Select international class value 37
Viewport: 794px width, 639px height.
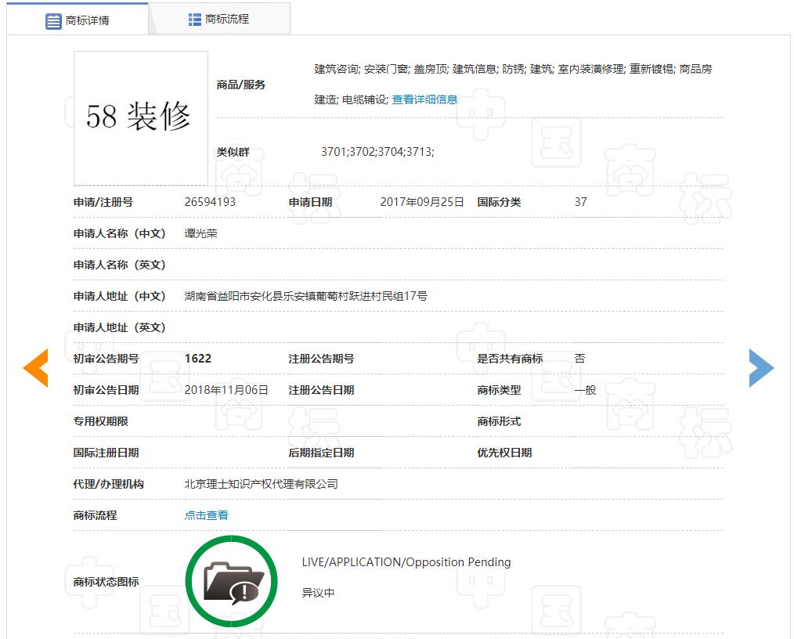(581, 202)
